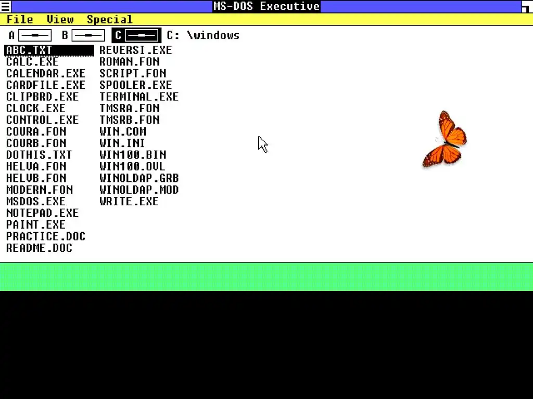Select REVERSI.EXE file
The height and width of the screenshot is (399, 533).
(x=136, y=50)
